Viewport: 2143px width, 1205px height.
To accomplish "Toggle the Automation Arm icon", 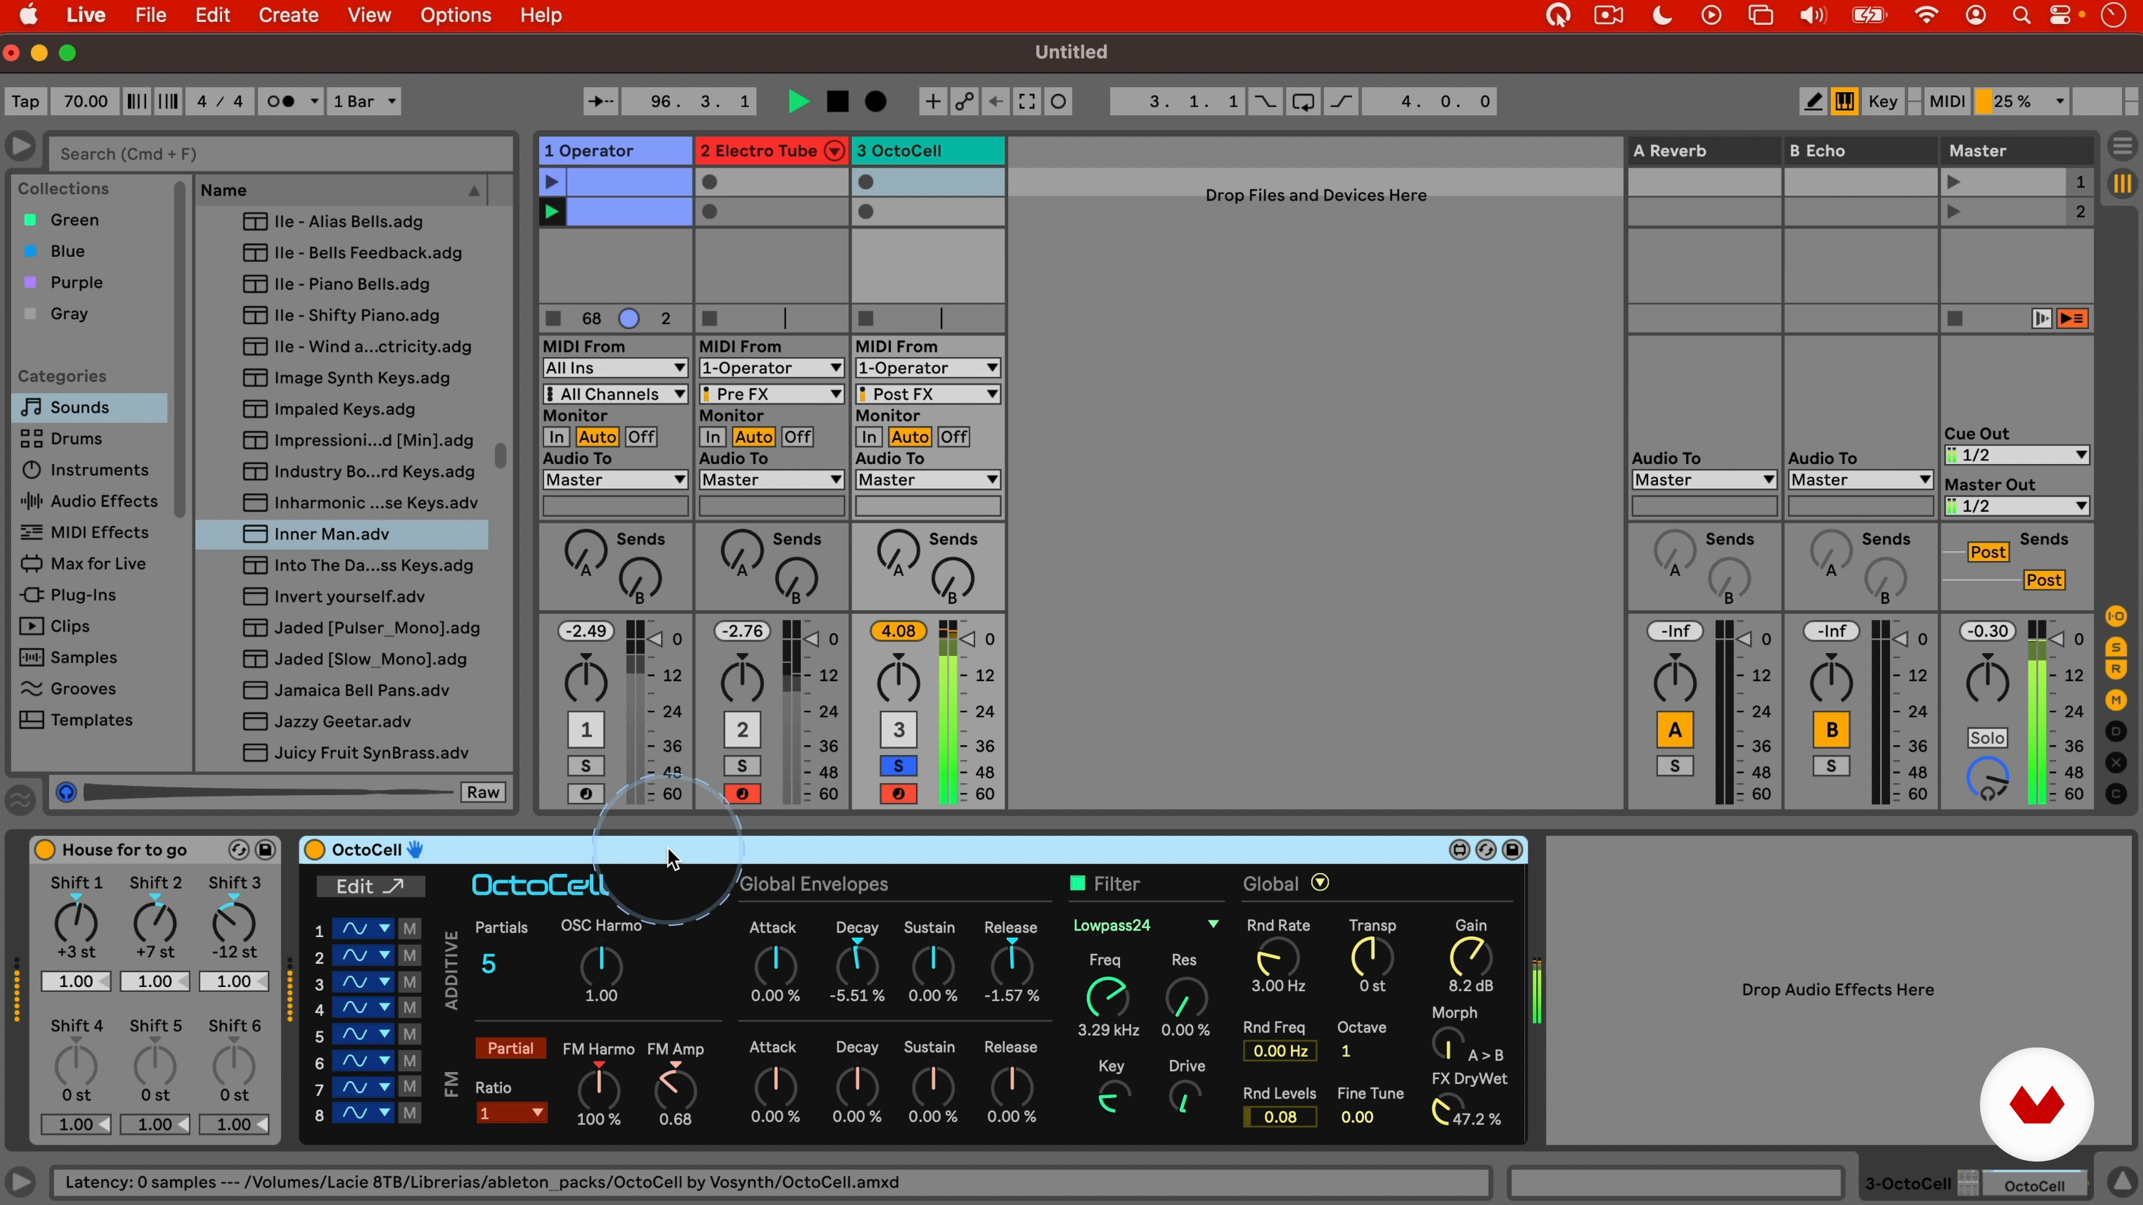I will click(x=963, y=102).
